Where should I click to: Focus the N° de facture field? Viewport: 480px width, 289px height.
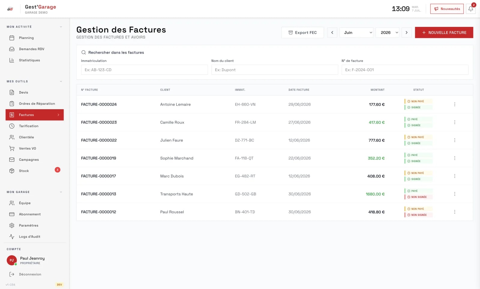click(405, 70)
